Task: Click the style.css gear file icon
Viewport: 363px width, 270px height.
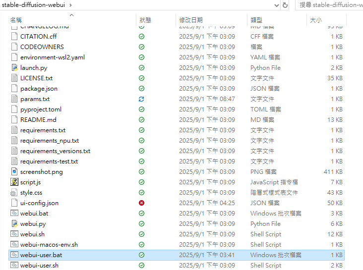Action: pyautogui.click(x=14, y=193)
